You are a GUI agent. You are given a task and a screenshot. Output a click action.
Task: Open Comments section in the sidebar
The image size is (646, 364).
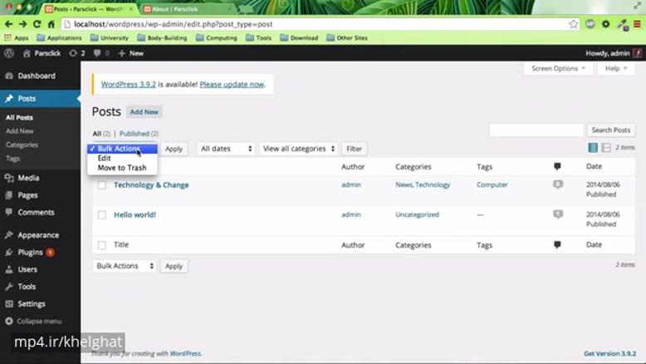[41, 212]
